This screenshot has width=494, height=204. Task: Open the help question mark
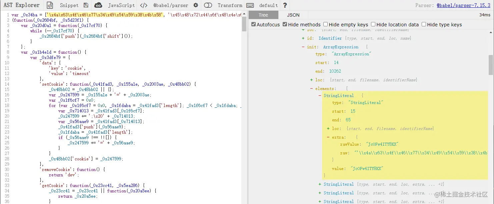pos(285,5)
